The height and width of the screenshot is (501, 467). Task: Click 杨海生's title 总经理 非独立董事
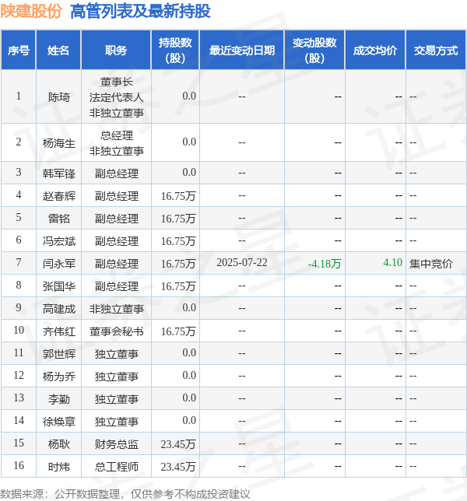(x=116, y=143)
